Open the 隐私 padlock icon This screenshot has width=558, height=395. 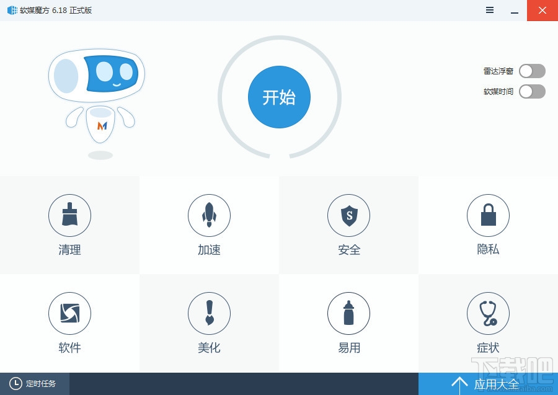[489, 215]
